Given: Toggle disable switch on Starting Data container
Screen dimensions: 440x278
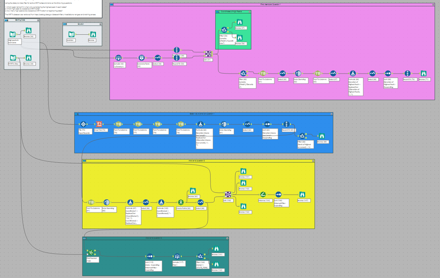Looking at the screenshot, I should [x=7, y=20].
